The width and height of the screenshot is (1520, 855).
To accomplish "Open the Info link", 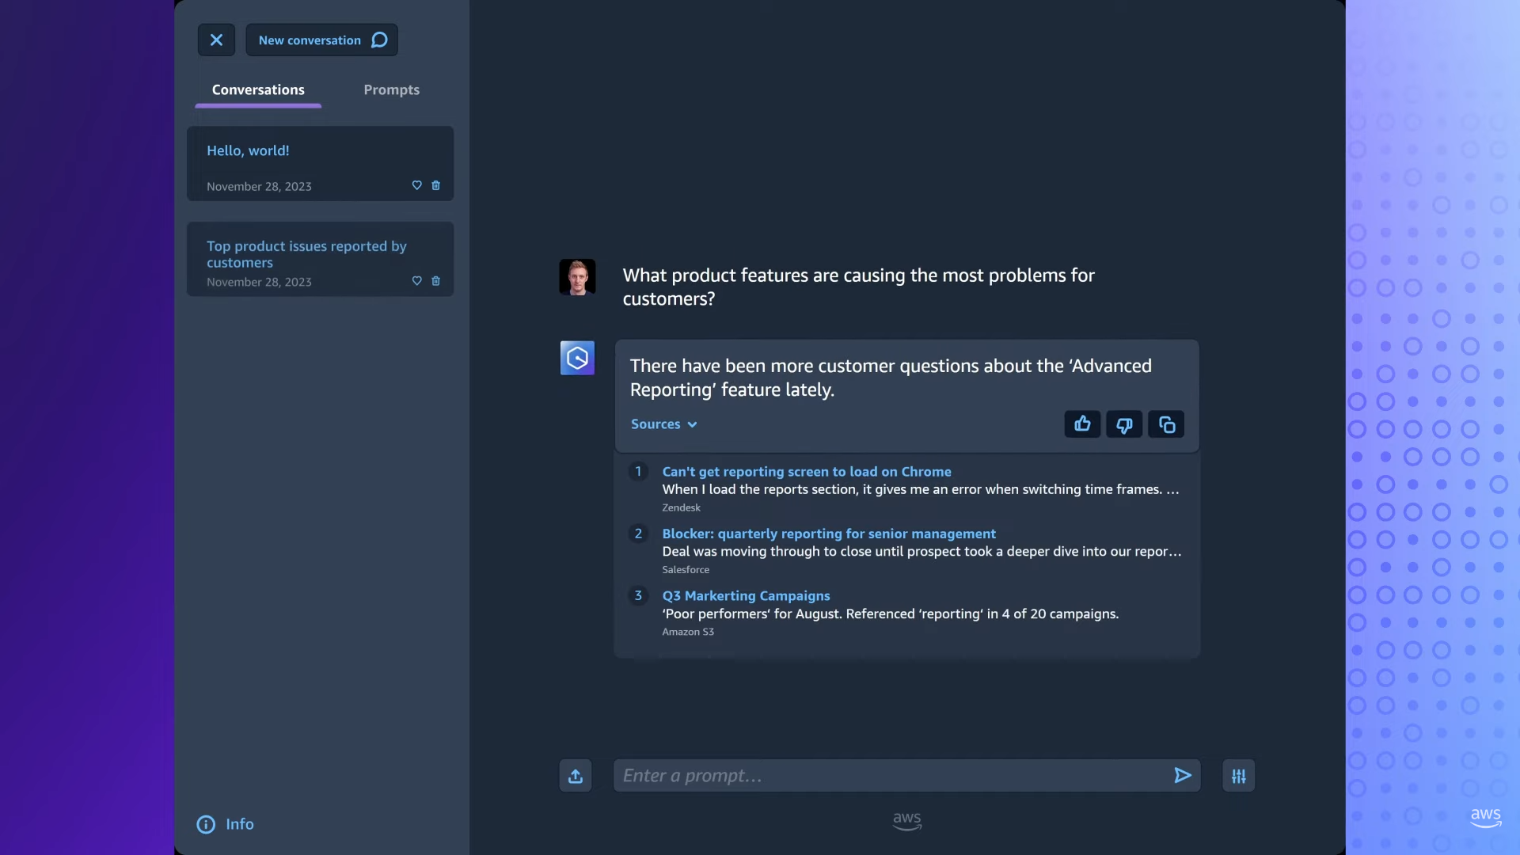I will click(x=226, y=824).
